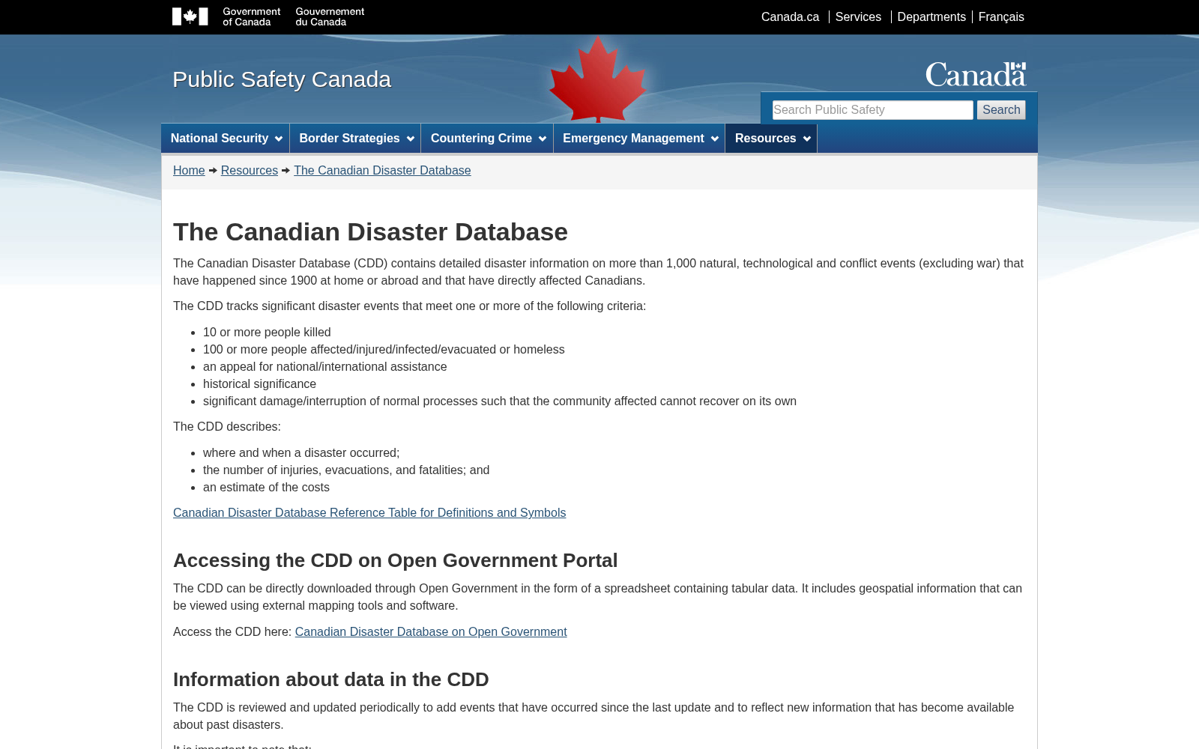The image size is (1199, 749).
Task: Click '100 or more people affected' list item
Action: pos(384,350)
